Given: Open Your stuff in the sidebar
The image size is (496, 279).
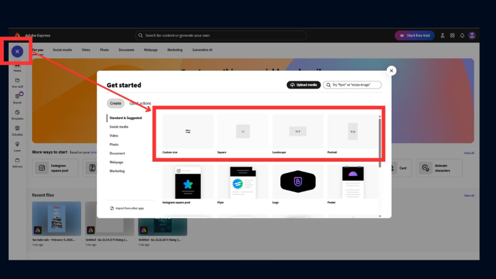Looking at the screenshot, I should coord(17,83).
